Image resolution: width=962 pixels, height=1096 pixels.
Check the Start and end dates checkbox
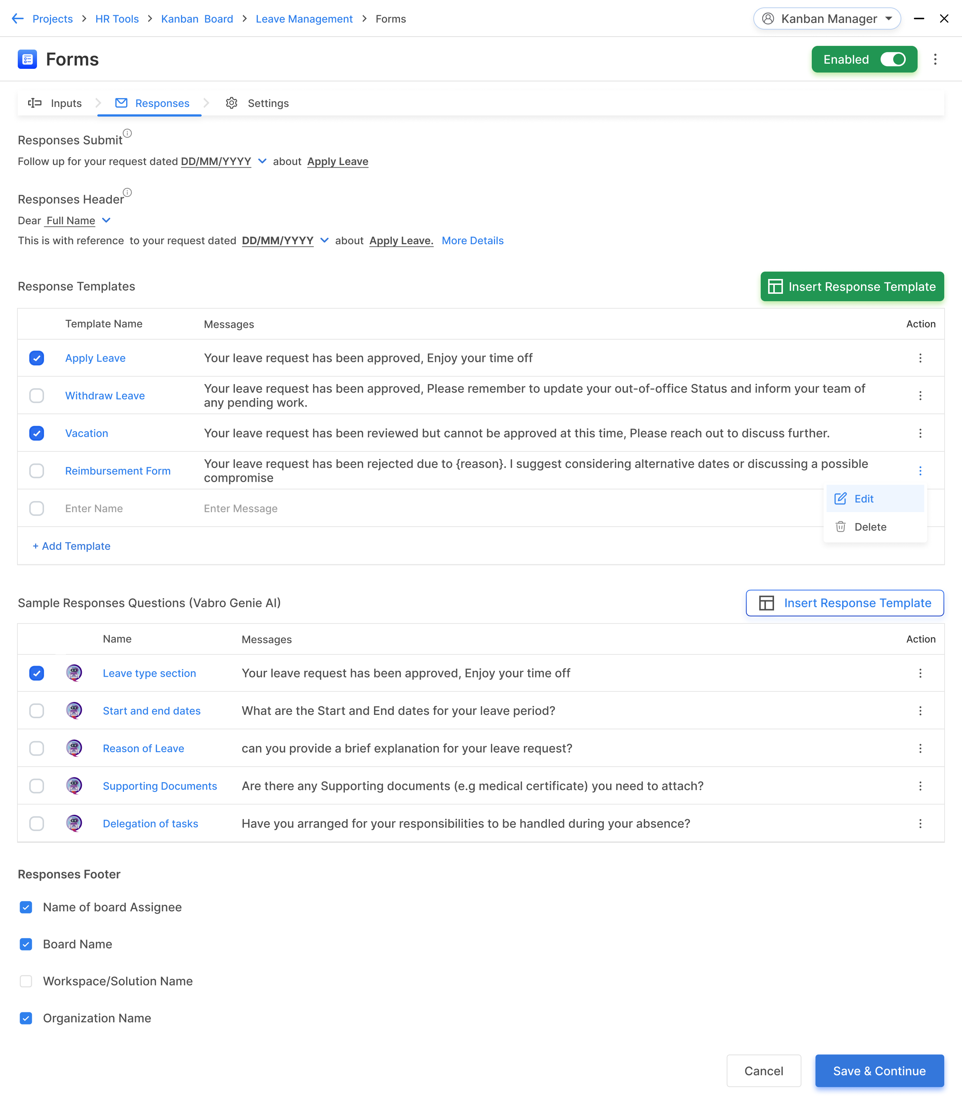coord(37,711)
